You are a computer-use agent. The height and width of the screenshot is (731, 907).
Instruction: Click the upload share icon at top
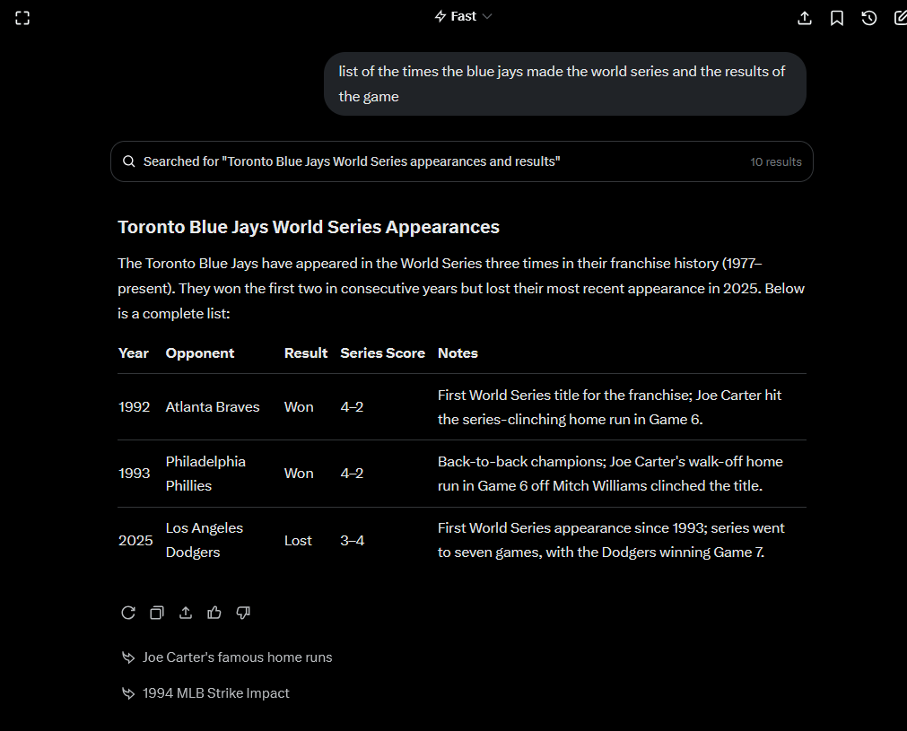(x=804, y=18)
